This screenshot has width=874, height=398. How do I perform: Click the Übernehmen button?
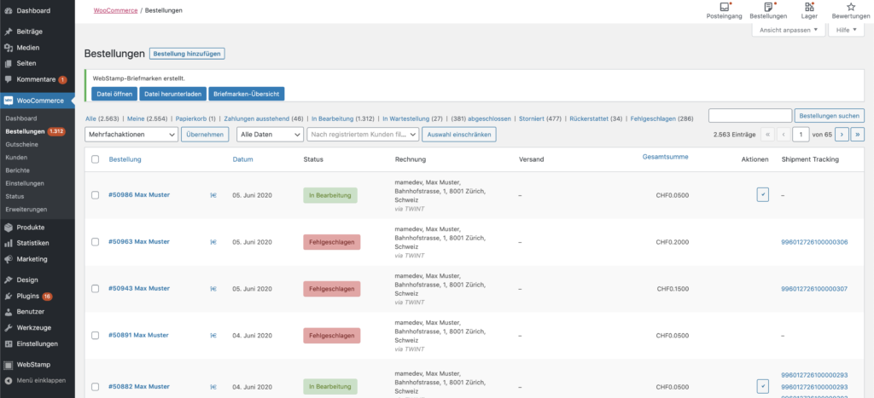click(x=205, y=134)
